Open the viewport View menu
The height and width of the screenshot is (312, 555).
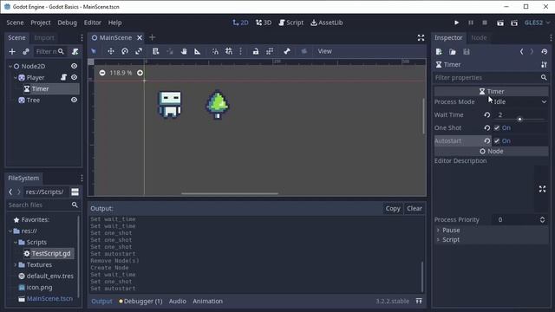pyautogui.click(x=324, y=51)
